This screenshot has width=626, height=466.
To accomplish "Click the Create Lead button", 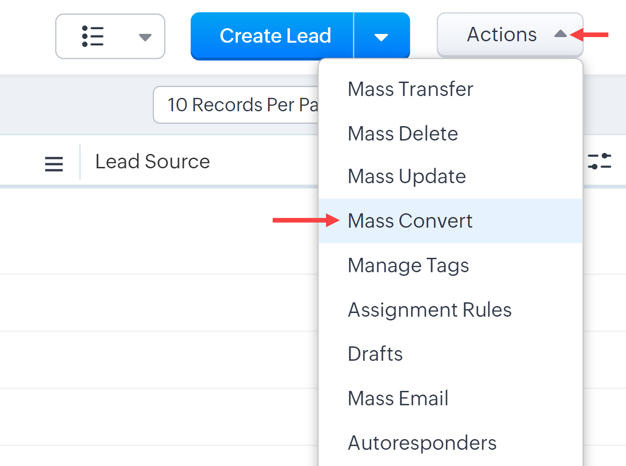I will (275, 36).
